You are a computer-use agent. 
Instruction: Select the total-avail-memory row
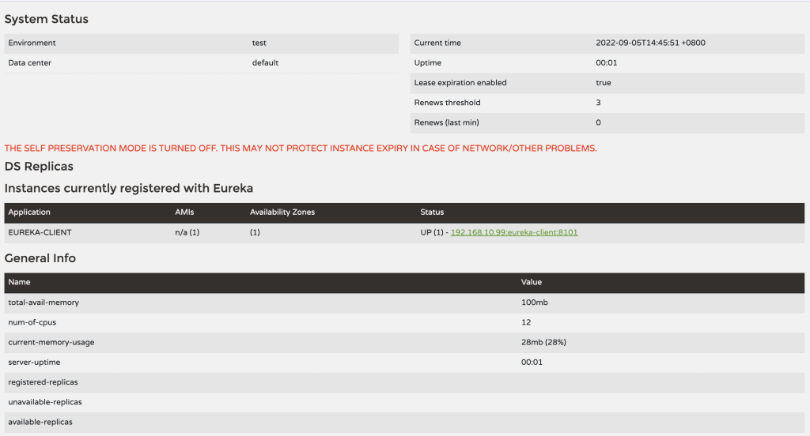404,303
